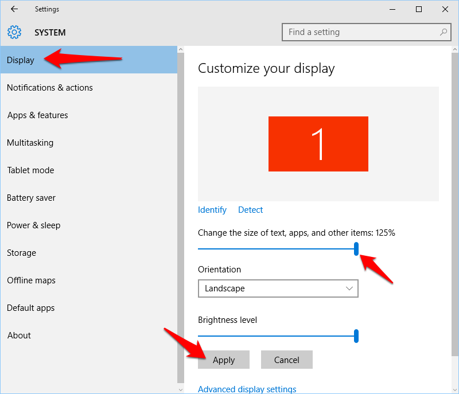459x394 pixels.
Task: Select the monitor 1 display thumbnail
Action: tap(318, 144)
